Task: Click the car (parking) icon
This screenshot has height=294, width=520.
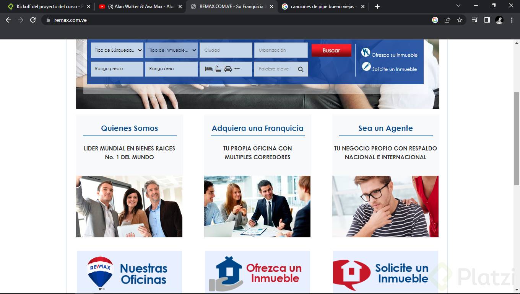Action: coord(228,69)
